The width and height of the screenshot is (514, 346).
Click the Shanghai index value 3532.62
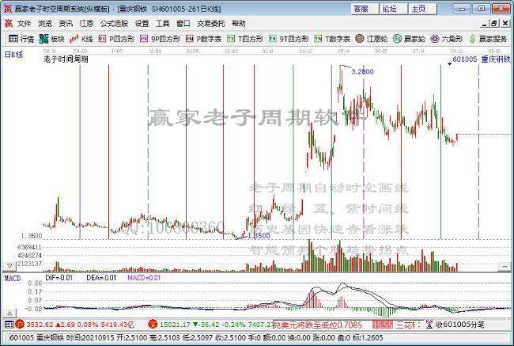pos(40,325)
